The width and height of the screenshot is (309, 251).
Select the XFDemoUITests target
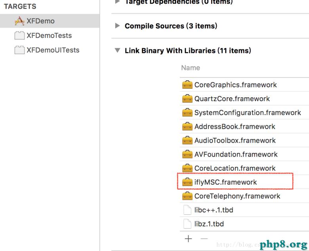53,50
